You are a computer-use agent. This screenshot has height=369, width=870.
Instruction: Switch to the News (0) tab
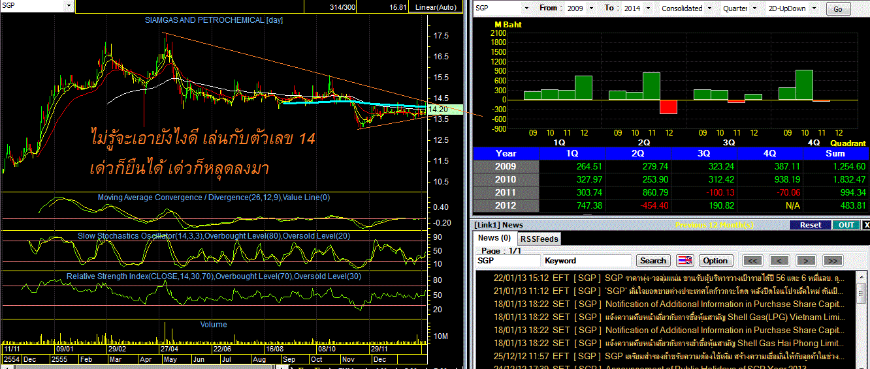click(x=494, y=238)
